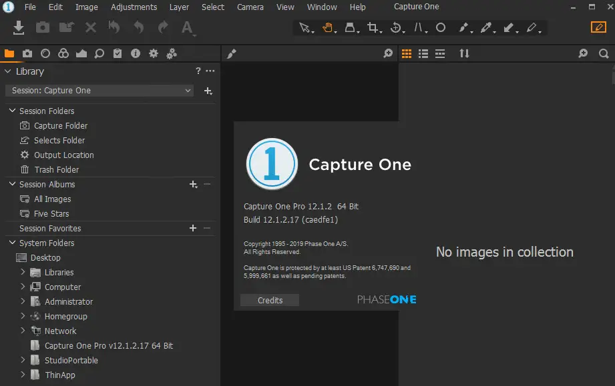
Task: Open the Color tool tab
Action: tap(63, 53)
